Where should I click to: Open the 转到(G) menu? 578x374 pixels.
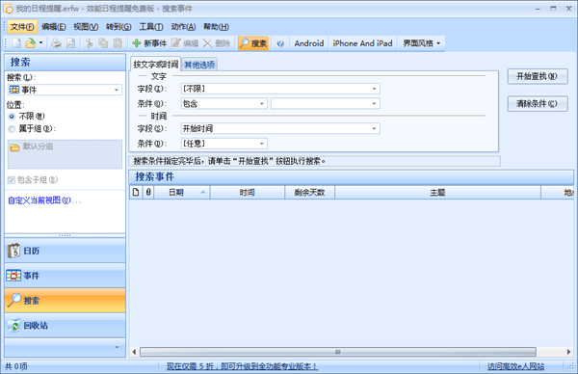click(x=118, y=27)
